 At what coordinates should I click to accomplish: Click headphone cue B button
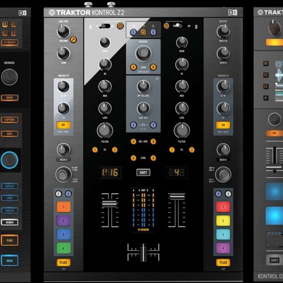pos(153,125)
